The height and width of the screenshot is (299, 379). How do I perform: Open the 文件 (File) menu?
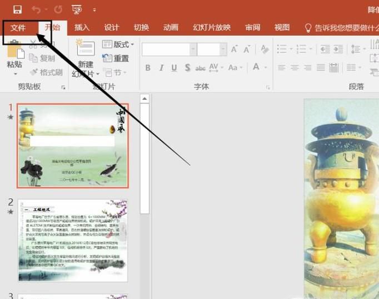click(x=18, y=28)
